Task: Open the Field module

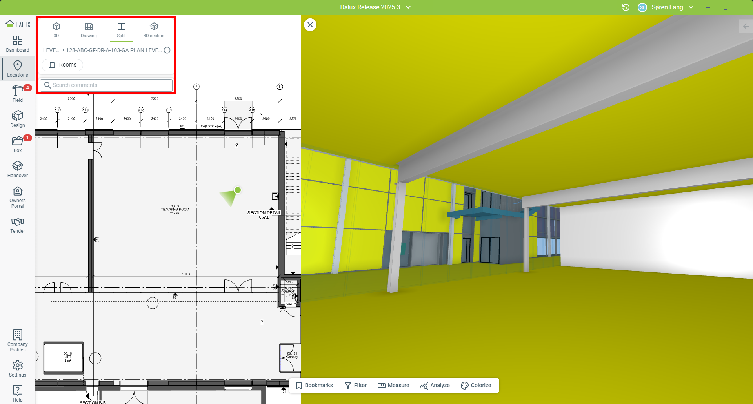Action: click(18, 94)
